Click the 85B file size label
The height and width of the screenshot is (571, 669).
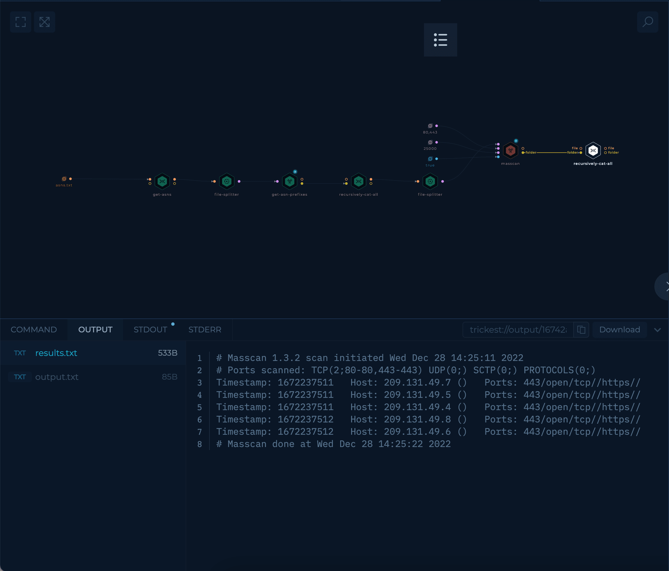[170, 377]
